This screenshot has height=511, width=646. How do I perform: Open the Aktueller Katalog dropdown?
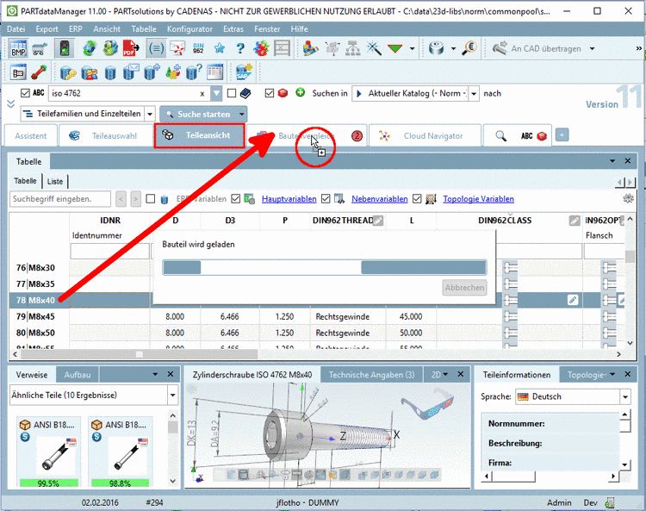[474, 94]
